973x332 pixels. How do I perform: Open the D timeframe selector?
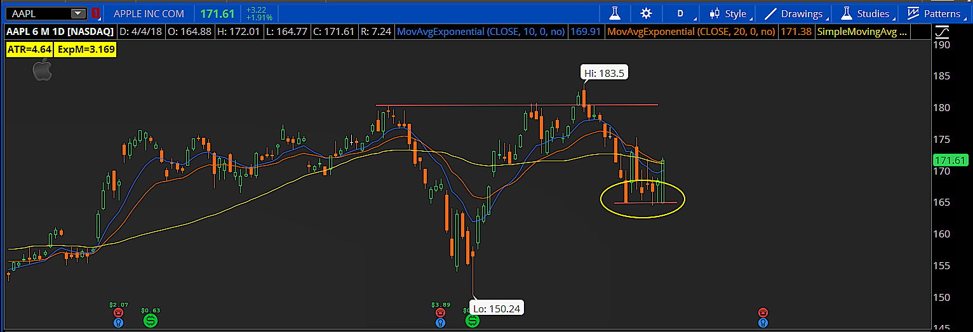click(680, 13)
